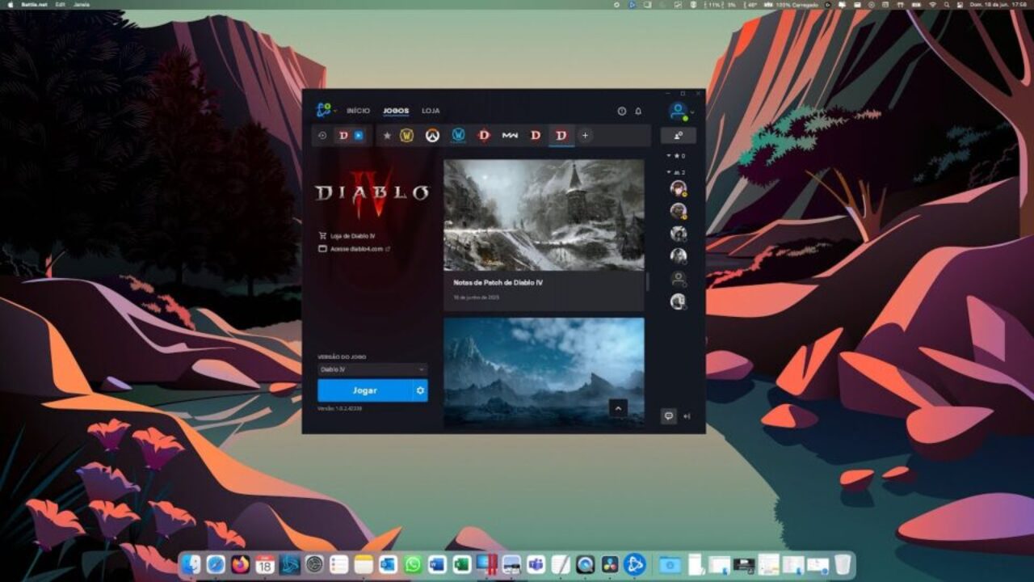Open Finder from the Dock
Image resolution: width=1034 pixels, height=582 pixels.
coord(191,564)
